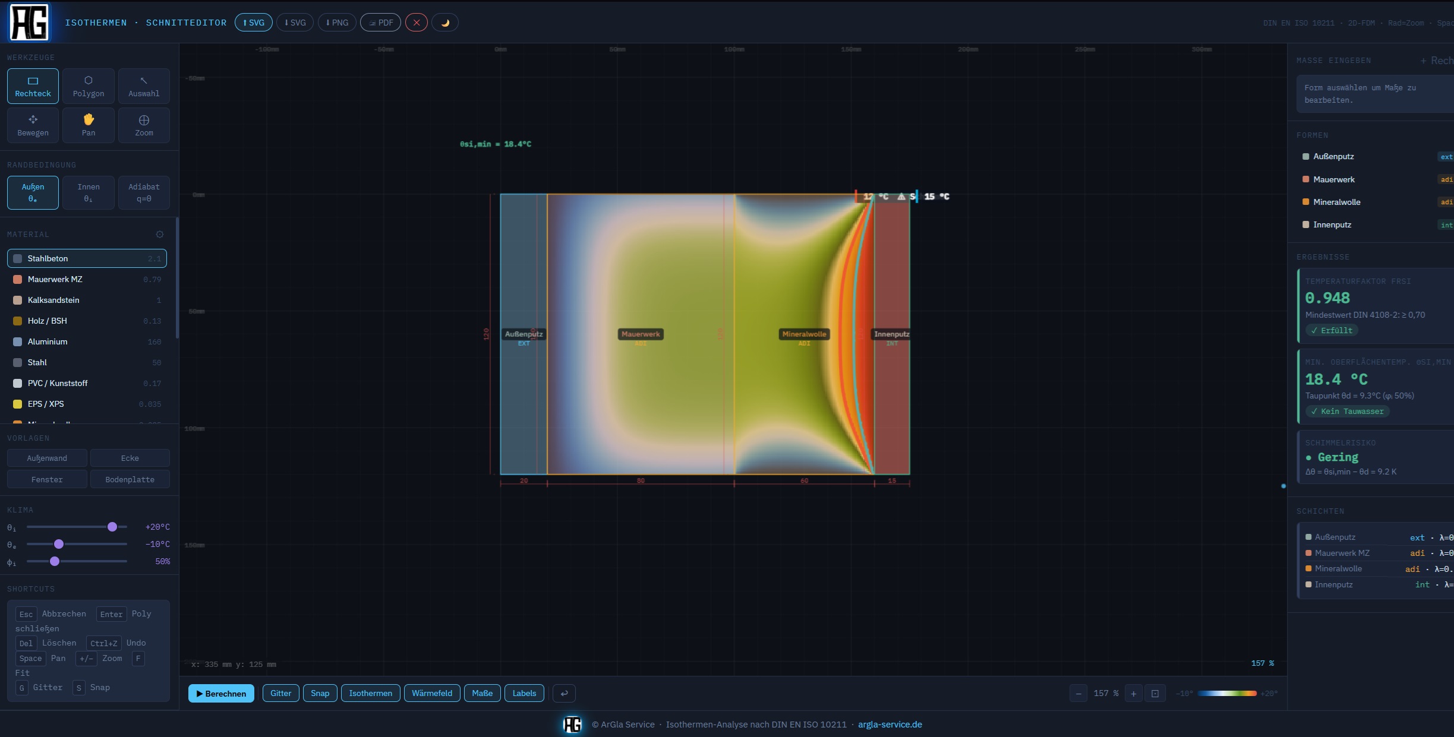Download the drawing as SVG

[x=295, y=23]
